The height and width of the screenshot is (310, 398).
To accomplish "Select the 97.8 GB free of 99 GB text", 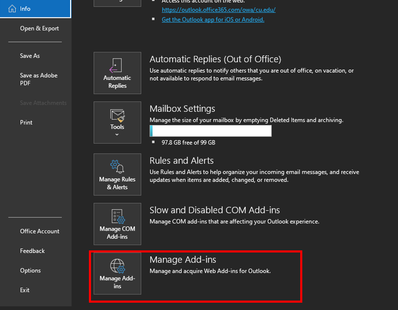I will (188, 143).
